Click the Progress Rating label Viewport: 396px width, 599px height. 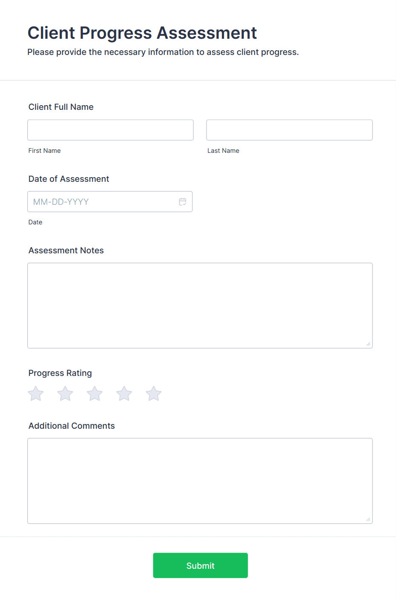click(x=60, y=373)
